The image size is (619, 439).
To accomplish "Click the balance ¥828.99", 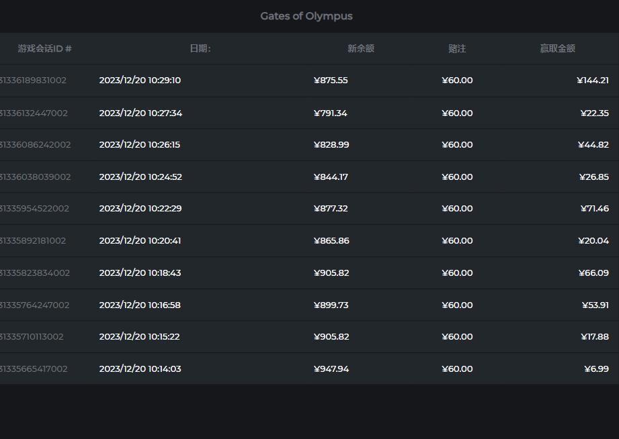I will pos(331,145).
